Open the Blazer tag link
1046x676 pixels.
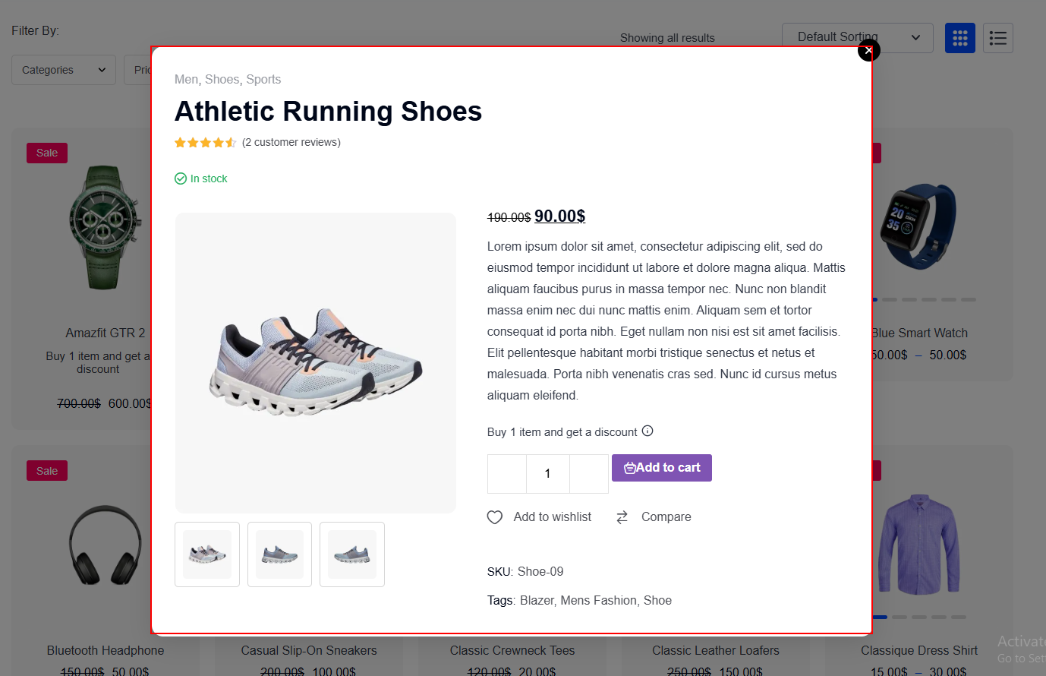click(537, 601)
